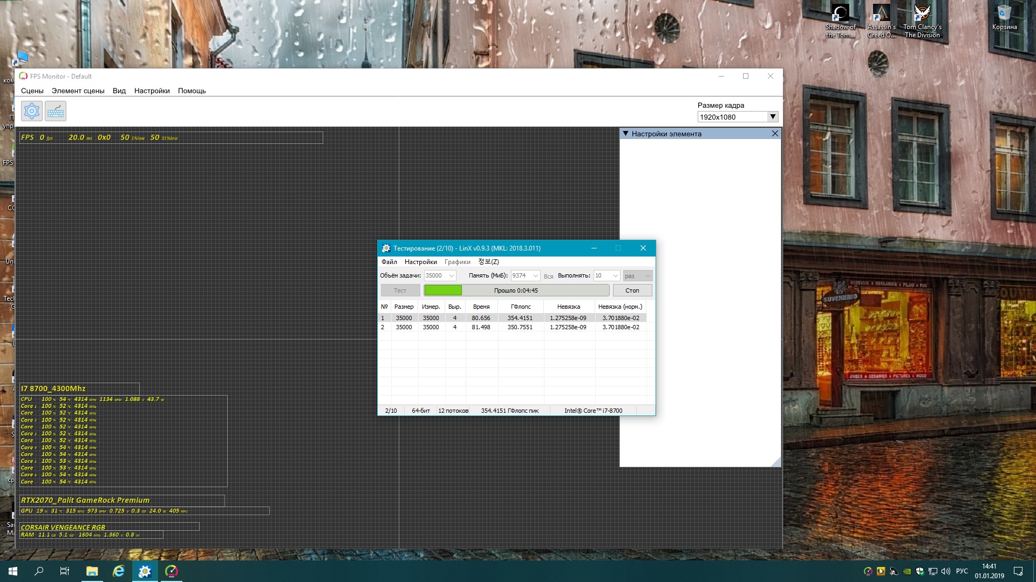This screenshot has width=1036, height=582.
Task: Click the Вся memory link in LinX
Action: point(548,276)
